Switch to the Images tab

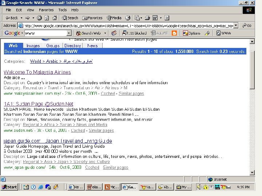33,45
